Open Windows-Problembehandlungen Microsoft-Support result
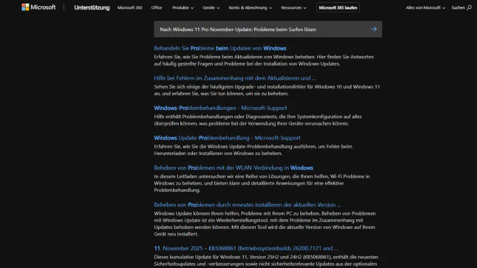This screenshot has width=477, height=268. click(x=220, y=108)
